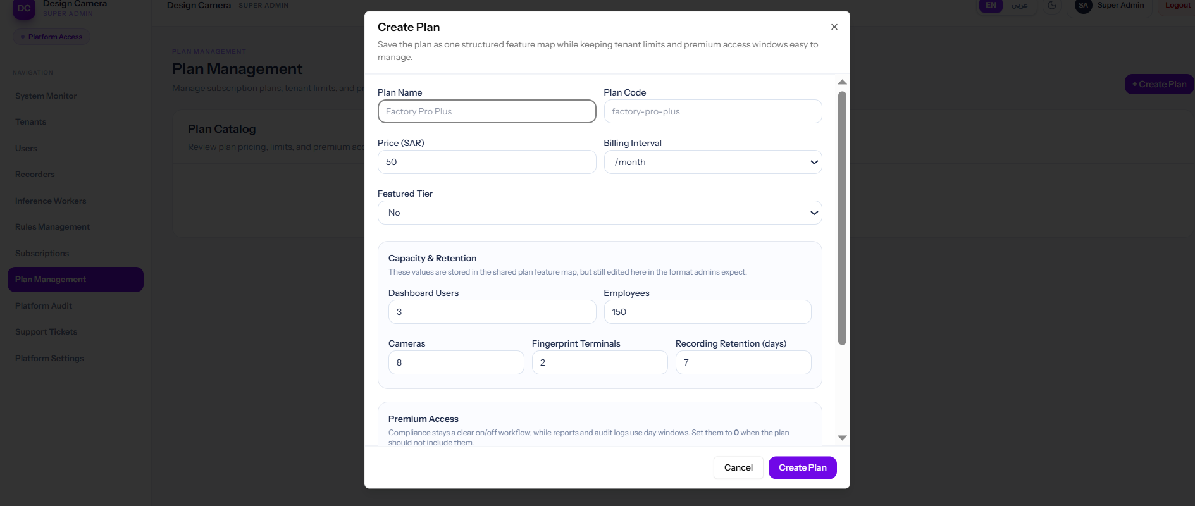
Task: Click the Plan Name input field
Action: 486,111
